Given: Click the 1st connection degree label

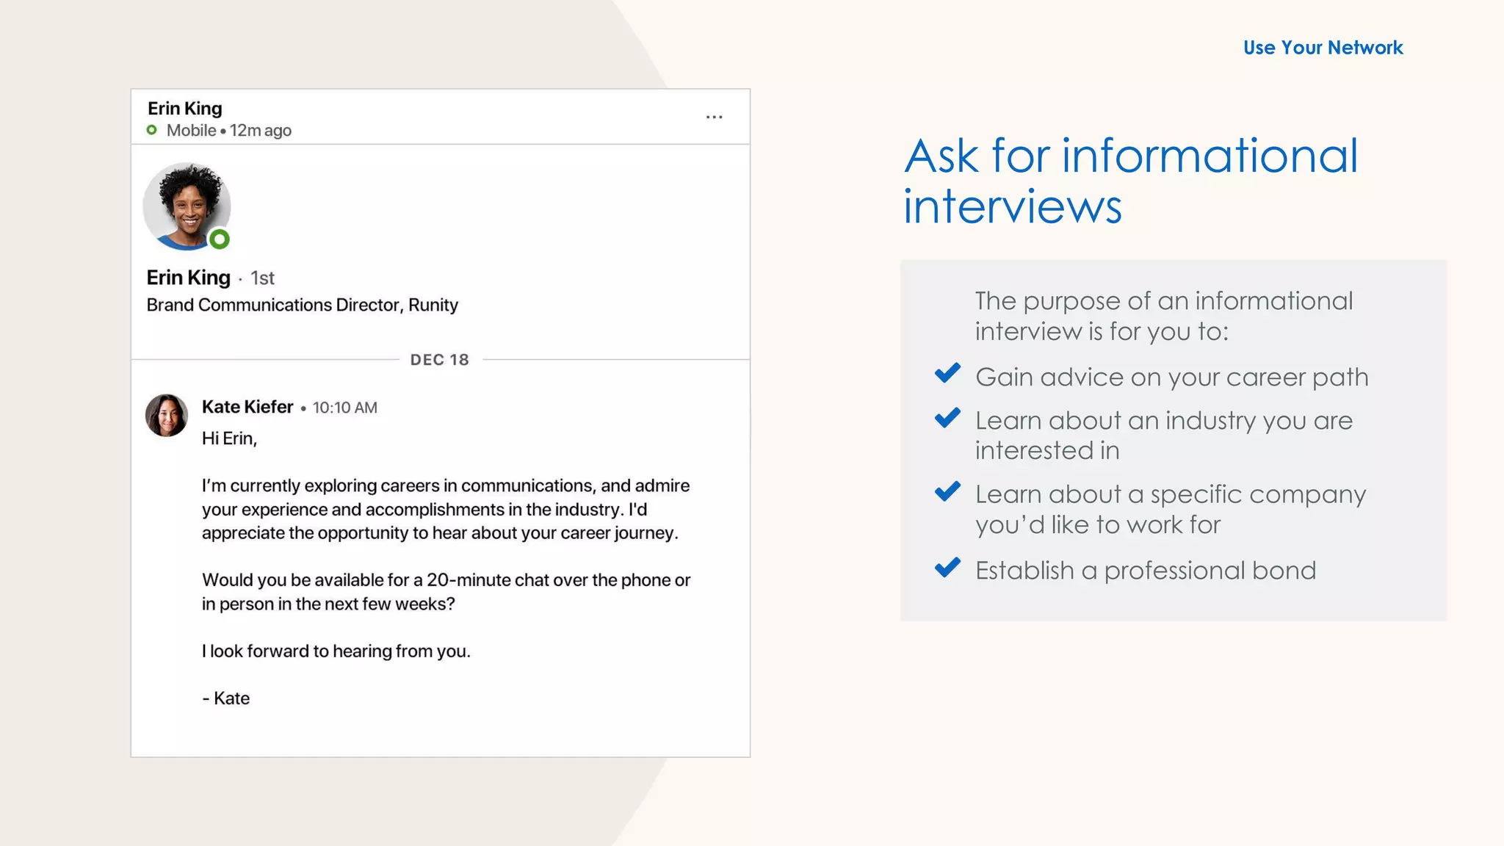Looking at the screenshot, I should 262,278.
